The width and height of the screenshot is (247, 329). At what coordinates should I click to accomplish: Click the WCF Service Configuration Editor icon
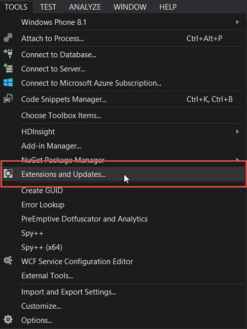tap(8, 261)
